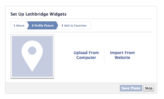
Task: Skip the profile picture step
Action: 149,88
